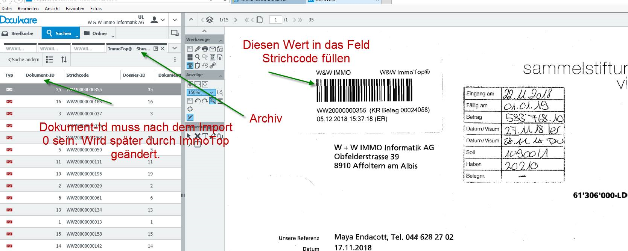
Task: Open the result list view mode icon
Action: [x=49, y=59]
